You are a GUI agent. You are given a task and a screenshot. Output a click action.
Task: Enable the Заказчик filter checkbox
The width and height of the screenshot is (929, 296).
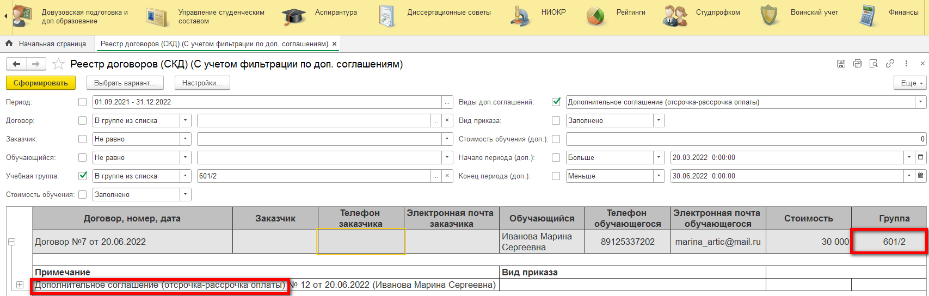(x=83, y=139)
